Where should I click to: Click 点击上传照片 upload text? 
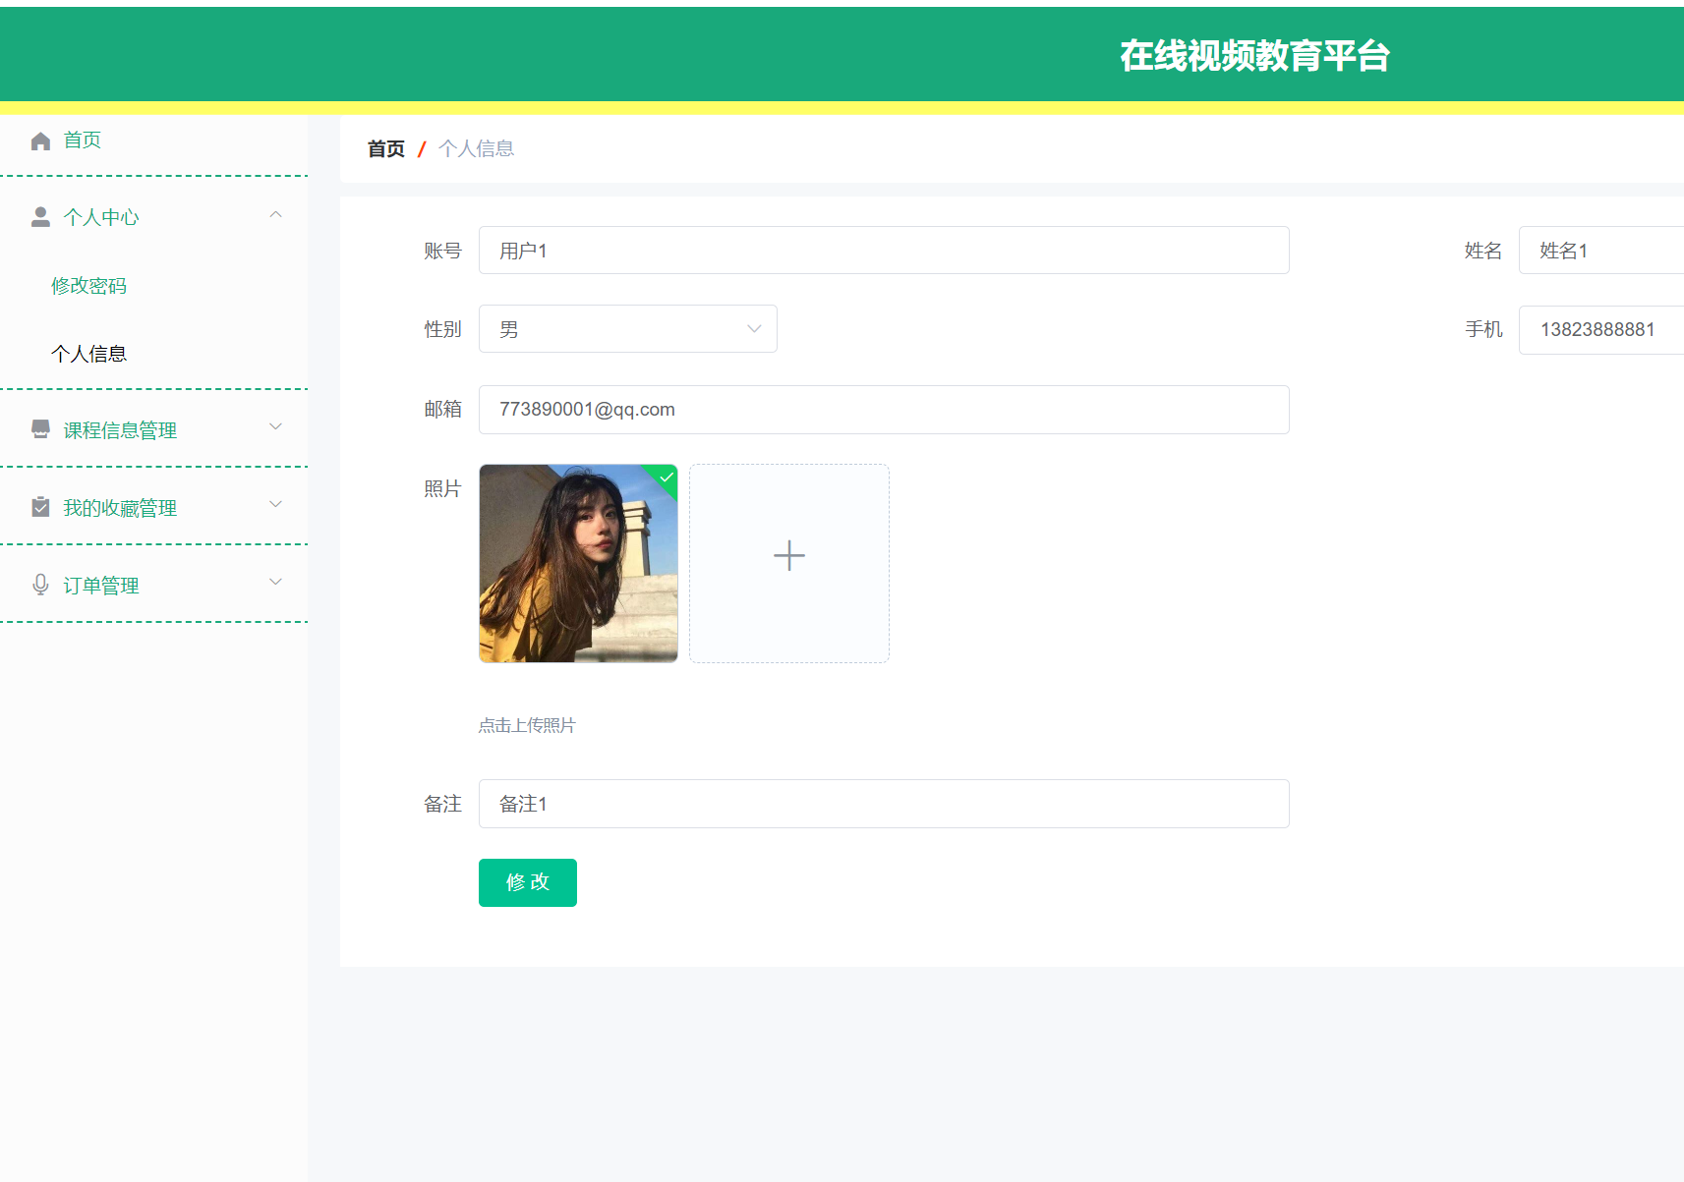pyautogui.click(x=527, y=725)
